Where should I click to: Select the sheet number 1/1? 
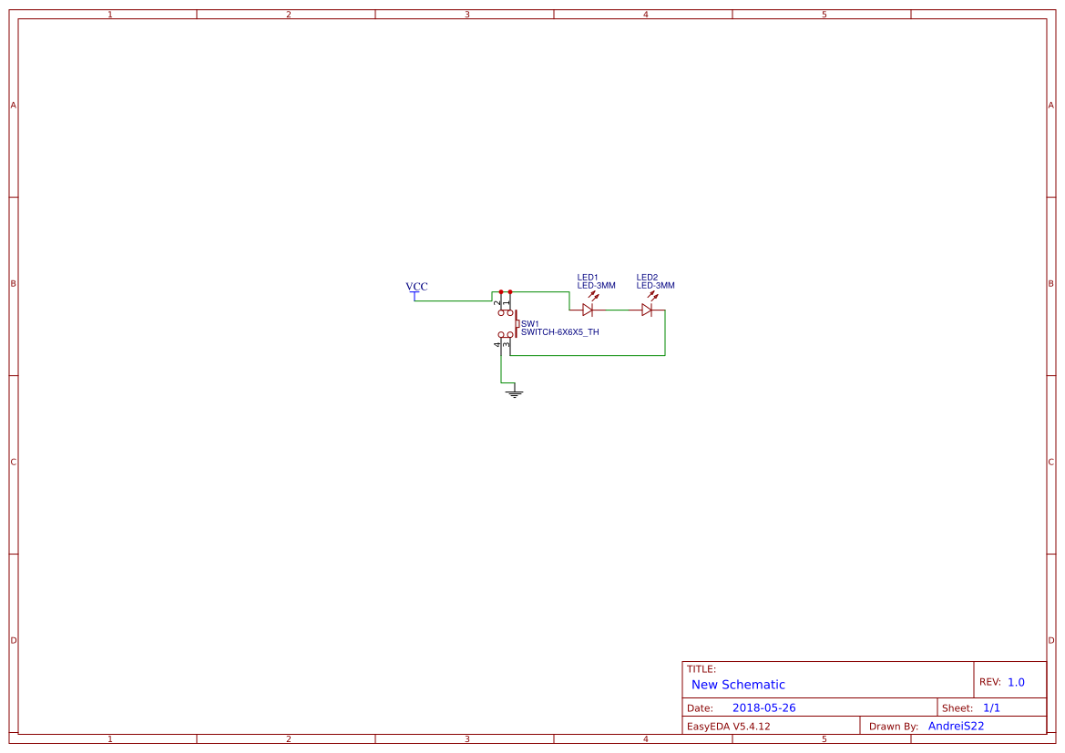[991, 707]
